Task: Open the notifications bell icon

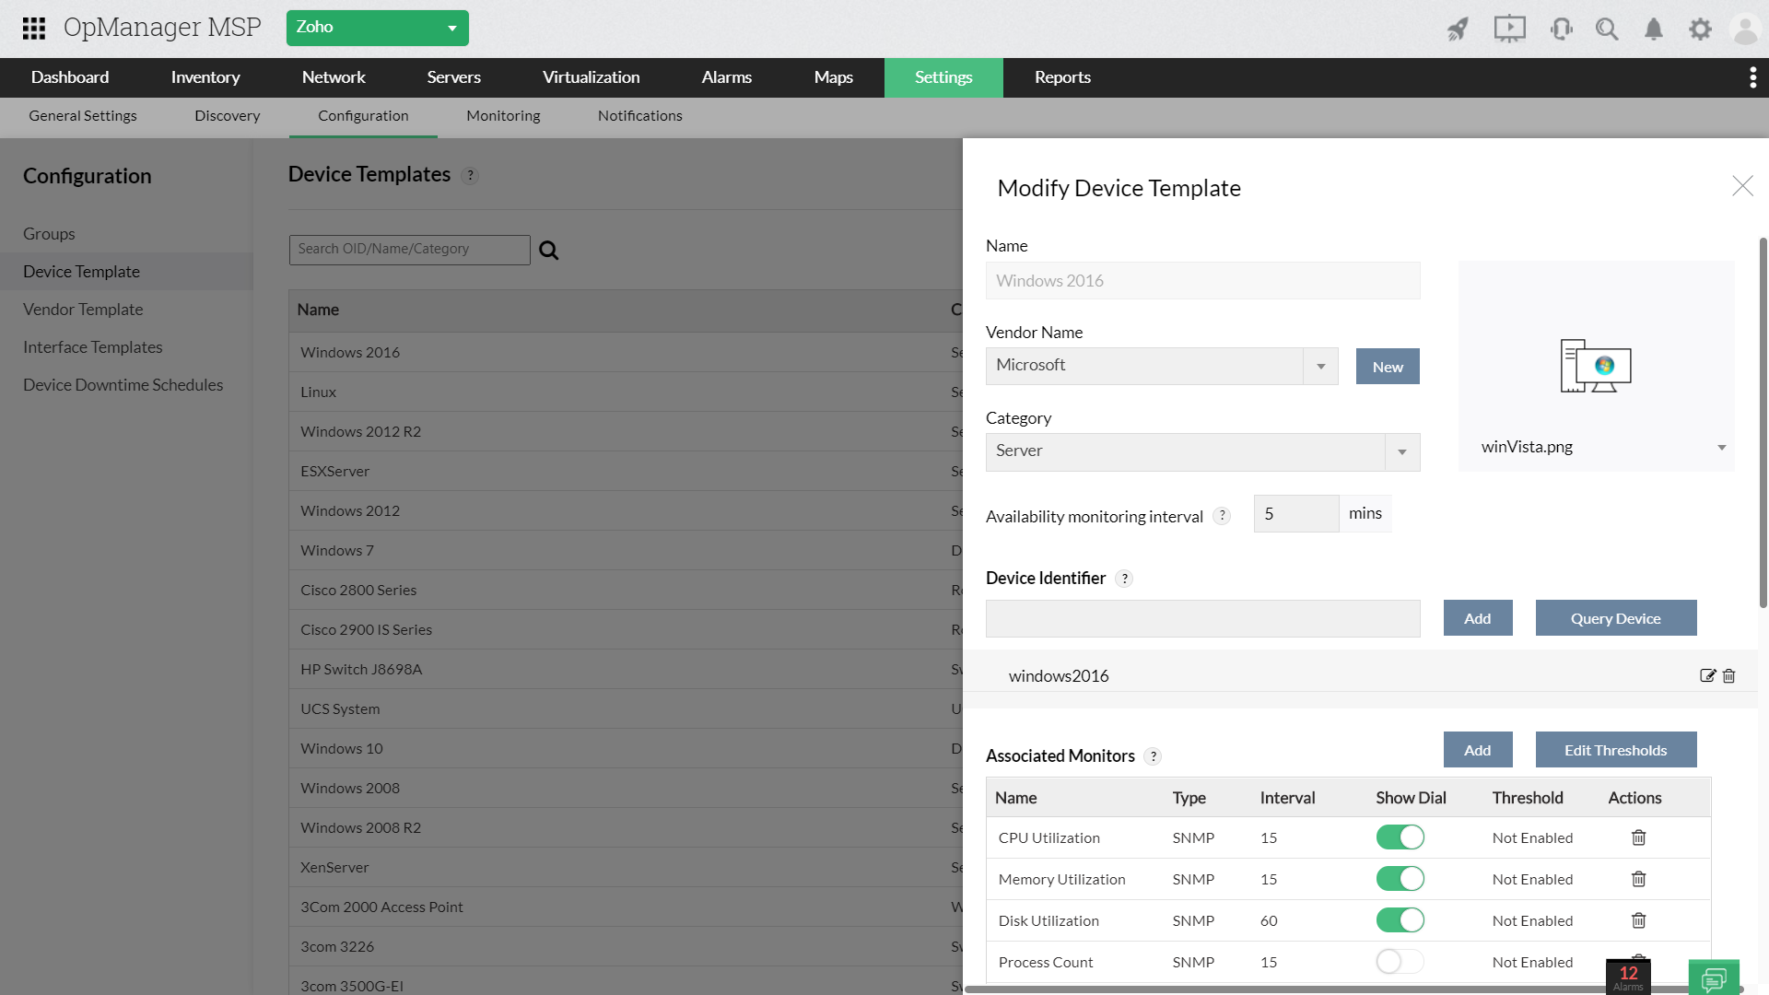Action: pyautogui.click(x=1654, y=29)
